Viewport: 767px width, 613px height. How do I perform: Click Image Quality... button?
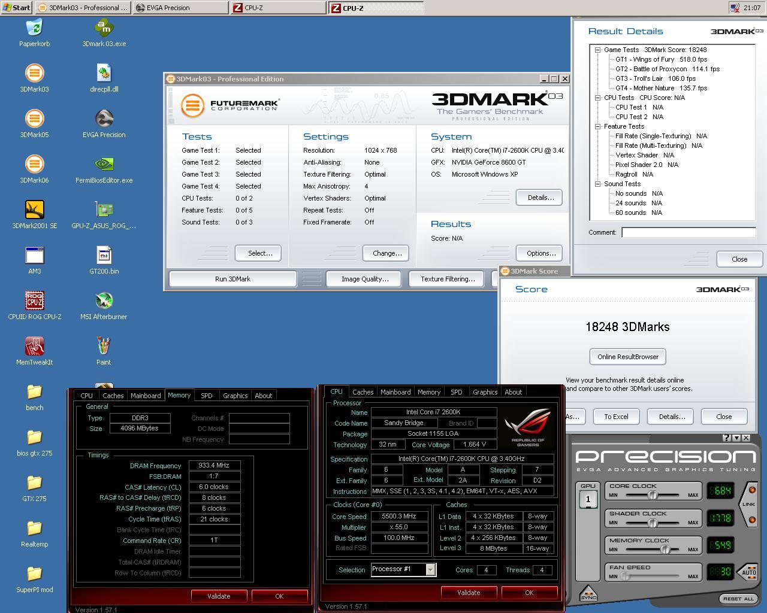pyautogui.click(x=365, y=279)
